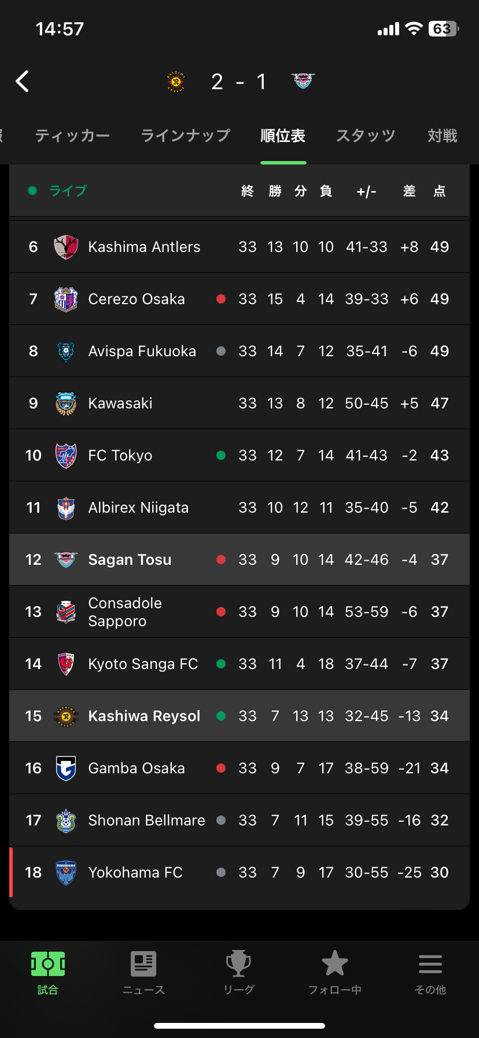479x1038 pixels.
Task: Tap the back arrow icon
Action: tap(22, 82)
